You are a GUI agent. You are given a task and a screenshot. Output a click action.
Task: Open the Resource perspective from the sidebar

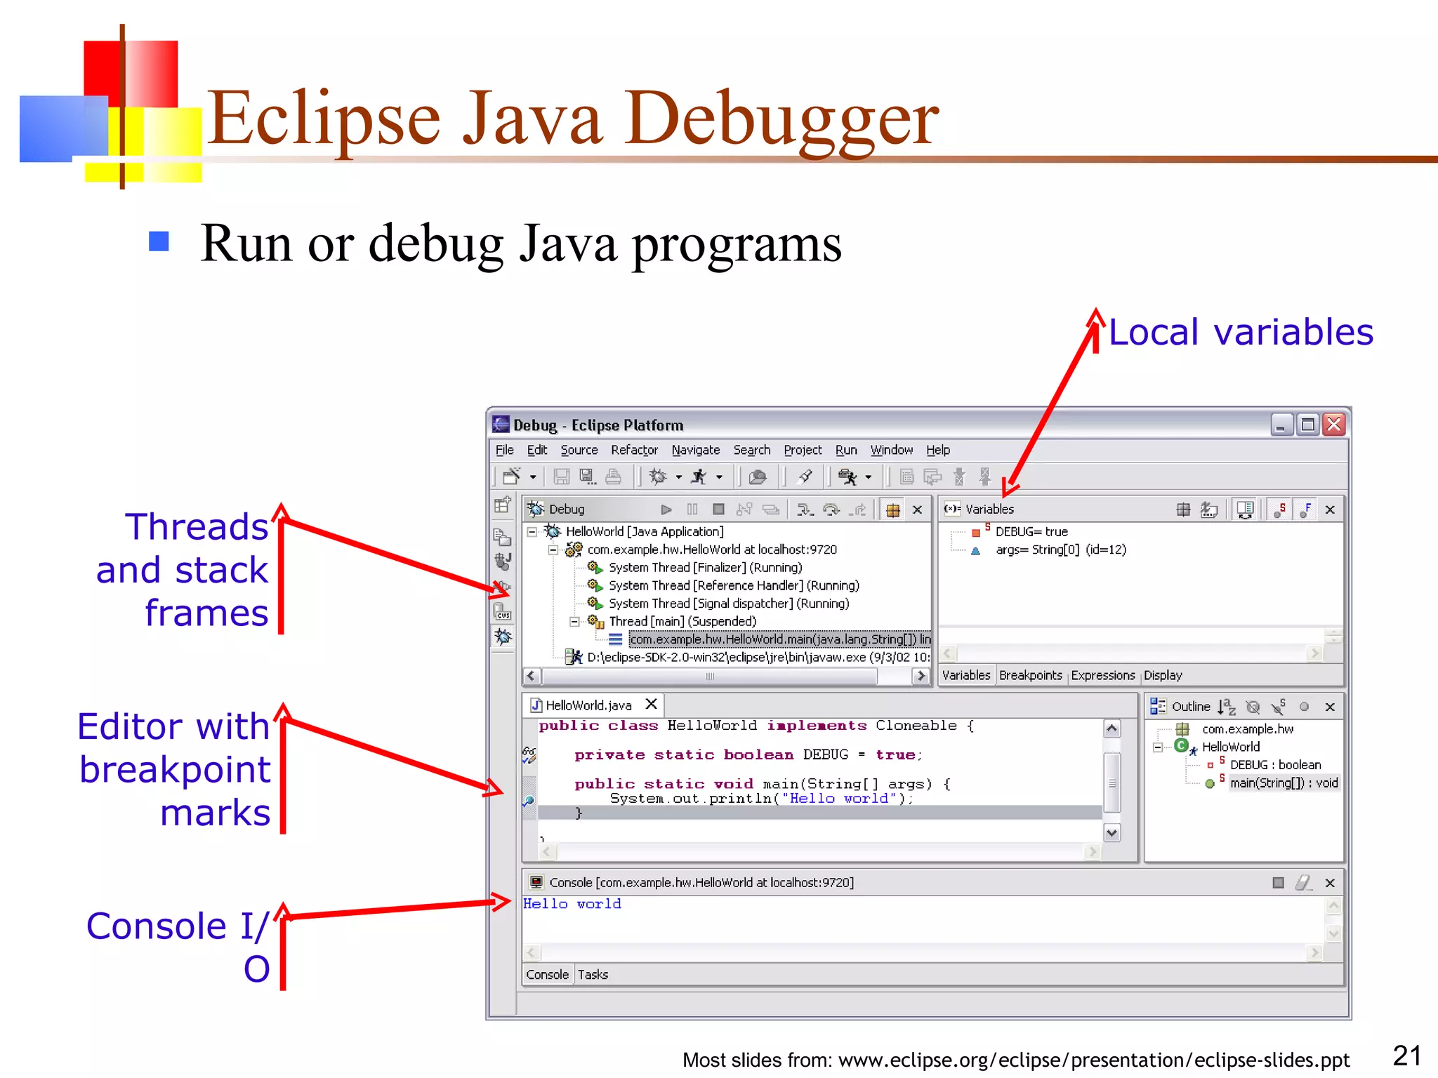(x=503, y=537)
